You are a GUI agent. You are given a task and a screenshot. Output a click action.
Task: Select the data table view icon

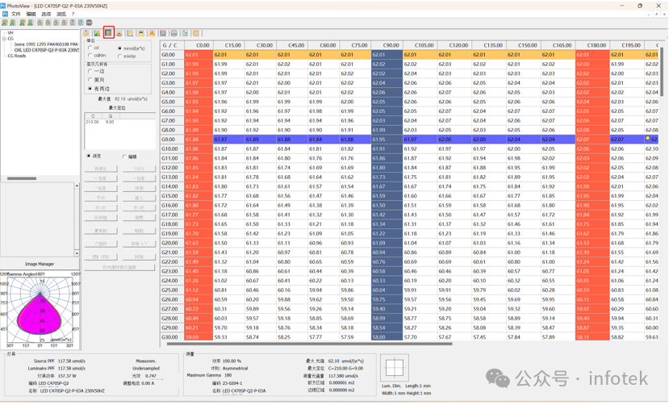[108, 33]
